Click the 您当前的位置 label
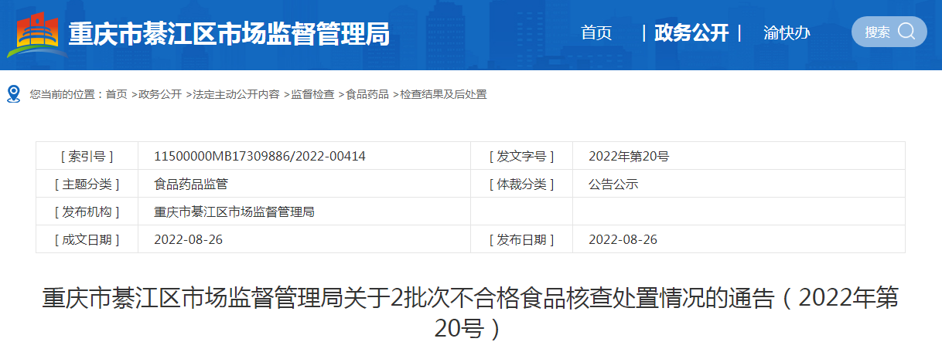 tap(66, 94)
